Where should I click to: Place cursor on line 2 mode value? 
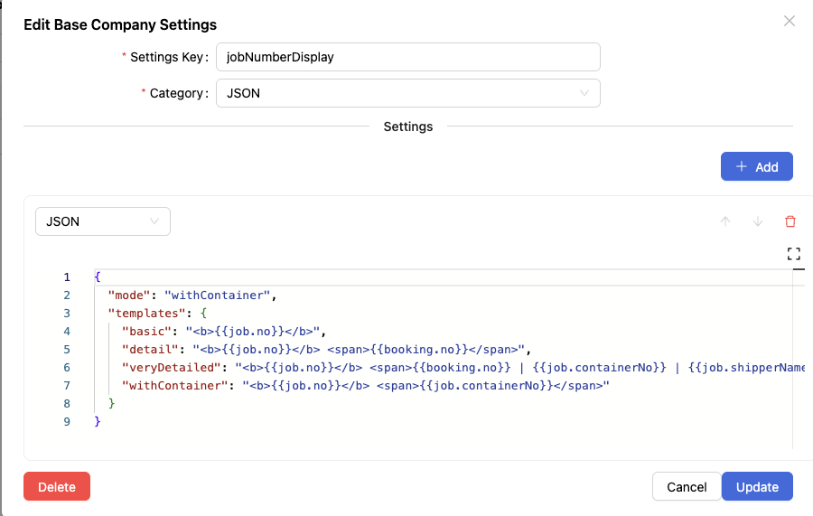[x=217, y=296]
